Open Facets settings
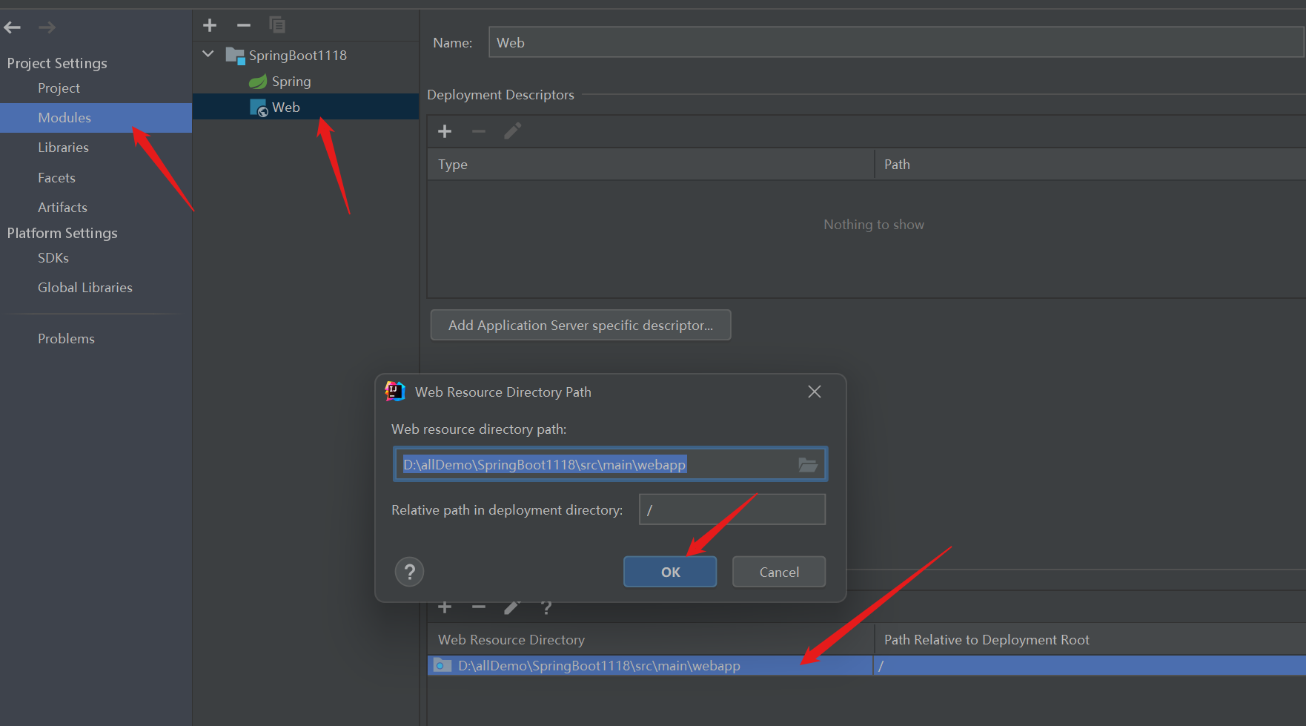This screenshot has width=1306, height=726. tap(56, 178)
